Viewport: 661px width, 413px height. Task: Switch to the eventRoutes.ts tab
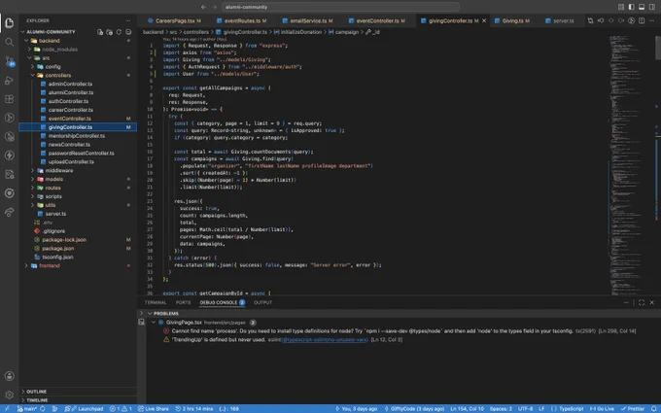(x=242, y=20)
